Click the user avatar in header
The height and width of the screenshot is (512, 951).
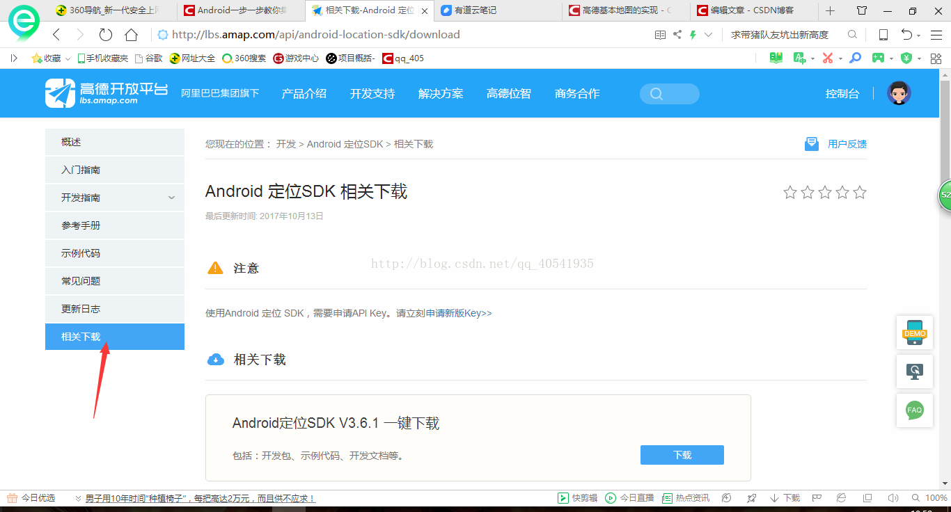pyautogui.click(x=899, y=93)
